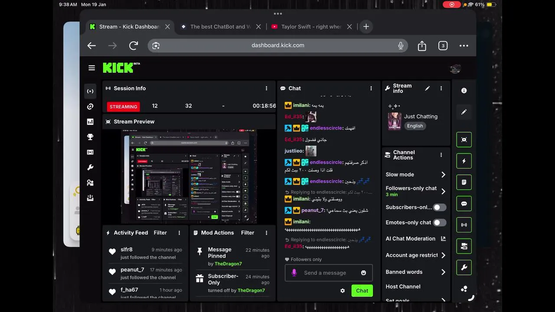Open the Session Info three-dot menu
Viewport: 555px width, 312px height.
click(x=266, y=88)
